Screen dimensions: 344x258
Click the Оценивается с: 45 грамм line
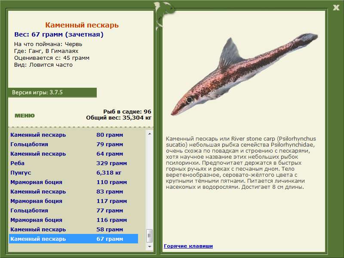tap(52, 58)
